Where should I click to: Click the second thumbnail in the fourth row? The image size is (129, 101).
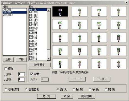coord(79,51)
